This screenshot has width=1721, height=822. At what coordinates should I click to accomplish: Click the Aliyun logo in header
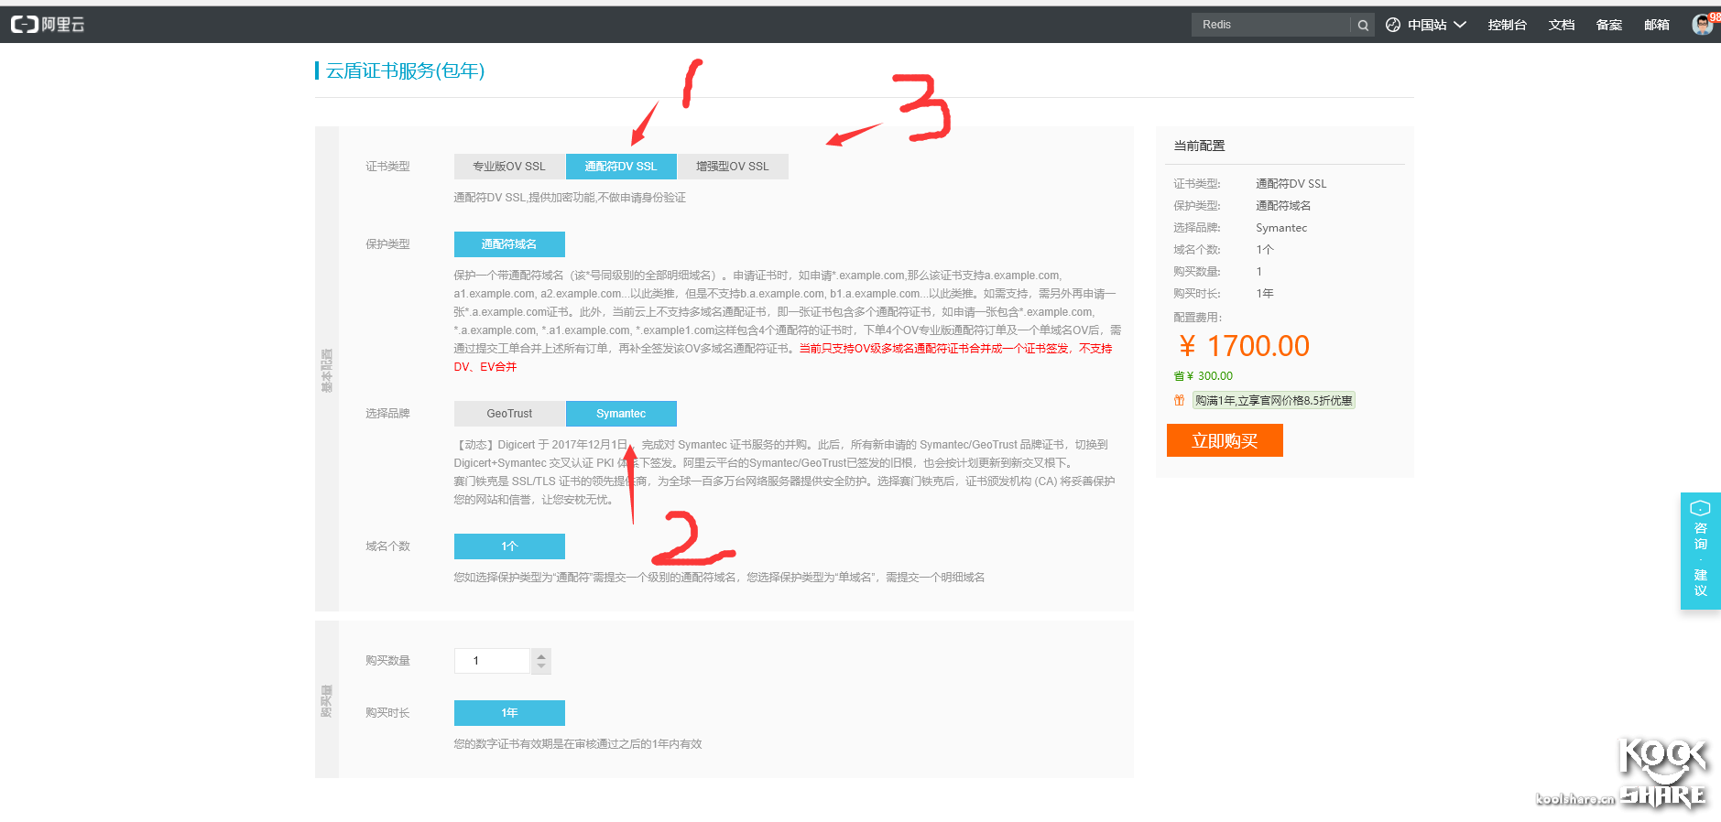(x=48, y=25)
